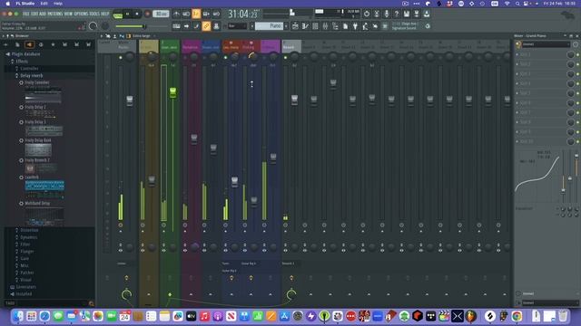Click the star favorites tab in Browser

(x=53, y=44)
